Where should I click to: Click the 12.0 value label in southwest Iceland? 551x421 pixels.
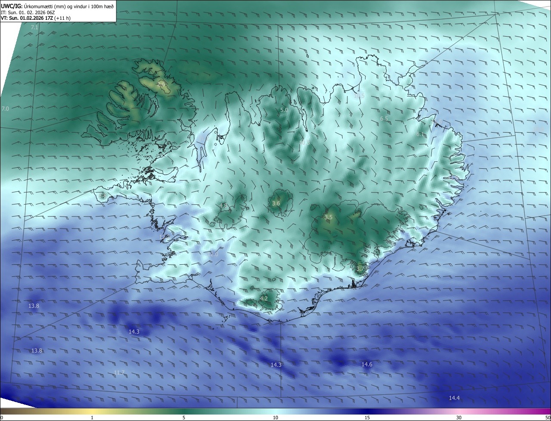pos(213,254)
